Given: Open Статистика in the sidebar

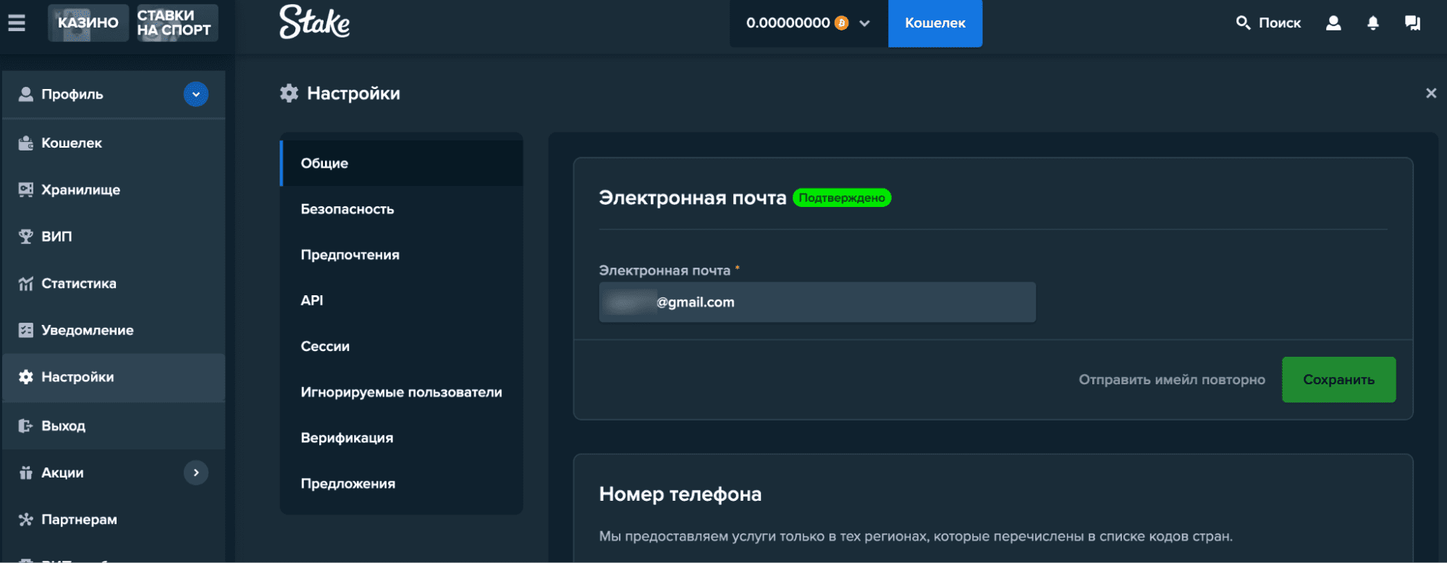Looking at the screenshot, I should tap(114, 284).
